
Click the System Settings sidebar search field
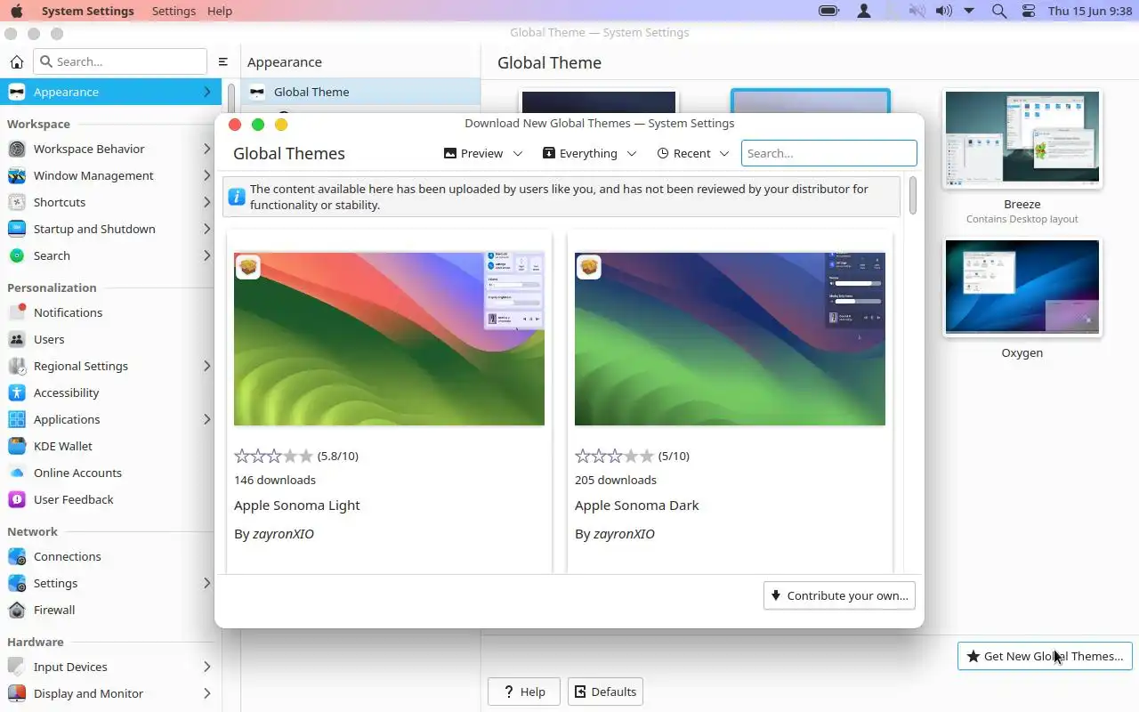tap(120, 61)
